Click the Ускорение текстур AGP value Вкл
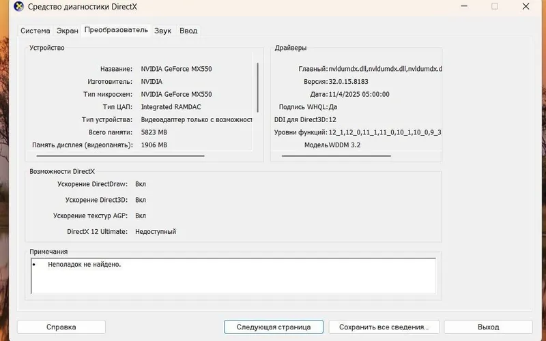Image resolution: width=546 pixels, height=341 pixels. click(141, 216)
